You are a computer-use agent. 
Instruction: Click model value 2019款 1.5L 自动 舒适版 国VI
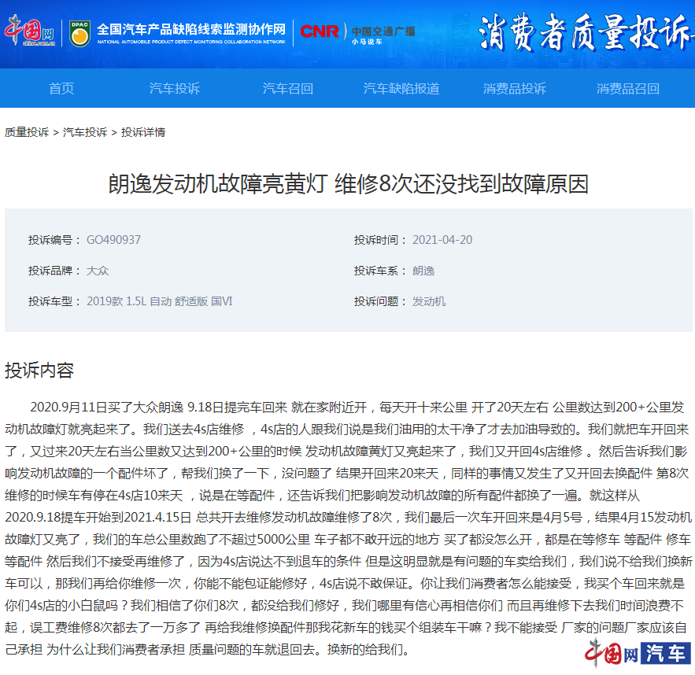pos(160,301)
